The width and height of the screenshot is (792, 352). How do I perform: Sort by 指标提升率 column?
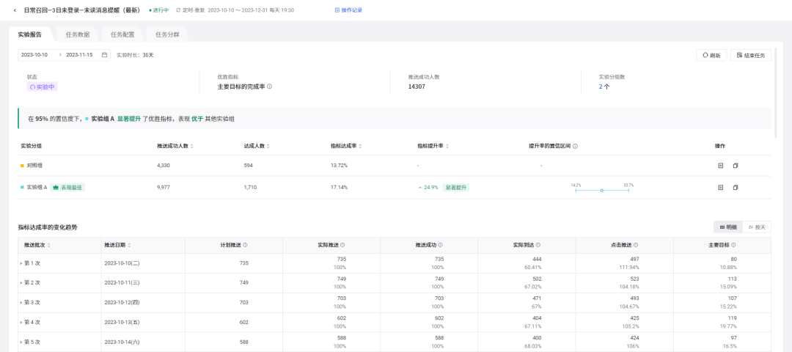point(447,146)
